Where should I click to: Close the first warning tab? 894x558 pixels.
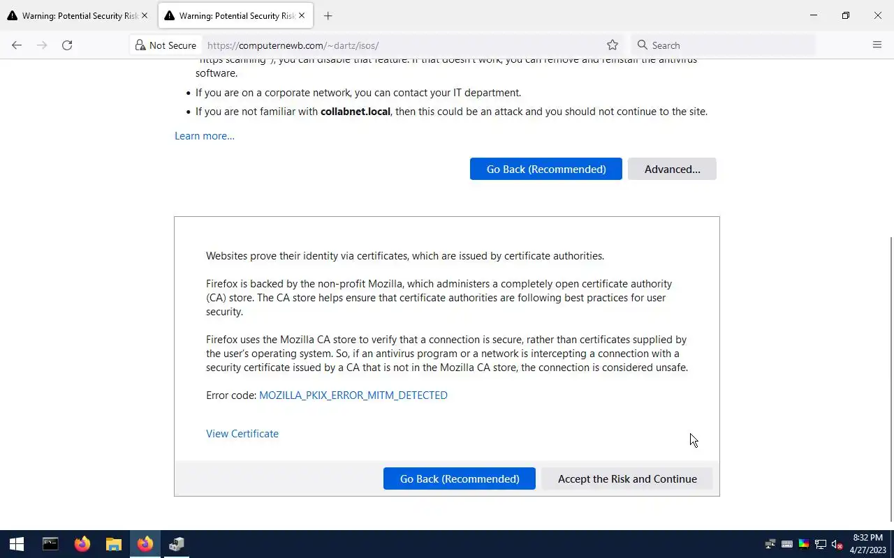(x=145, y=15)
